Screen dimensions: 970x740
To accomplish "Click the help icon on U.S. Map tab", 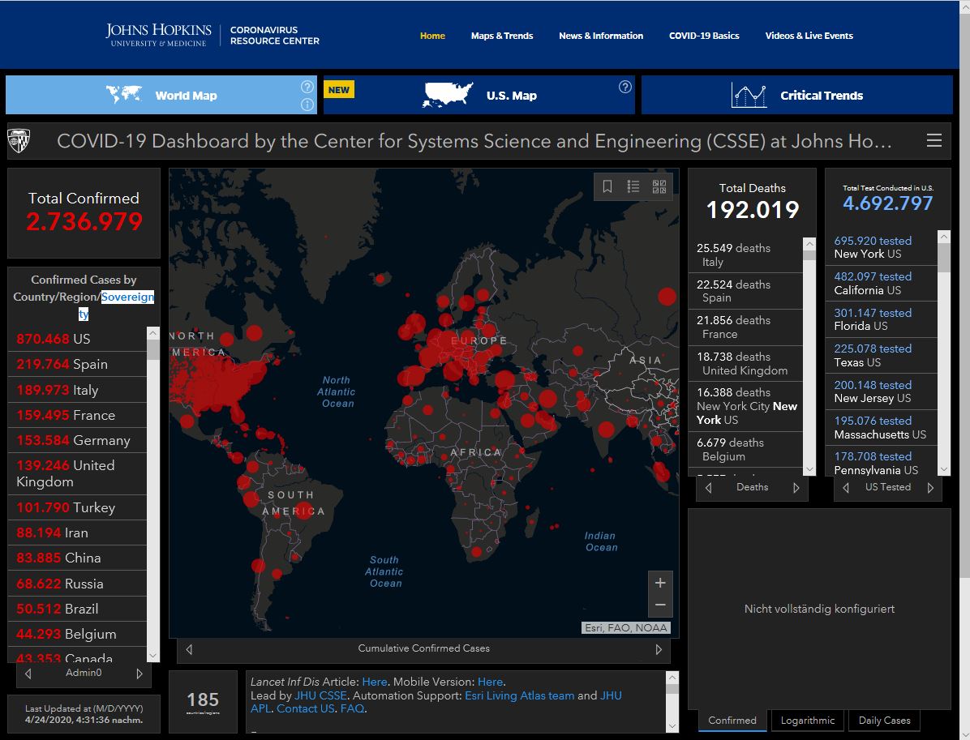I will pyautogui.click(x=624, y=87).
